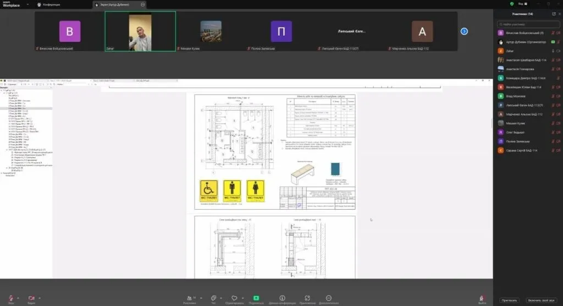Open the Reactions heart icon
Screen dimensions: 563x306
pyautogui.click(x=234, y=298)
